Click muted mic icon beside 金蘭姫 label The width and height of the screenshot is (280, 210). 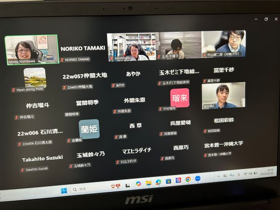(x=69, y=141)
